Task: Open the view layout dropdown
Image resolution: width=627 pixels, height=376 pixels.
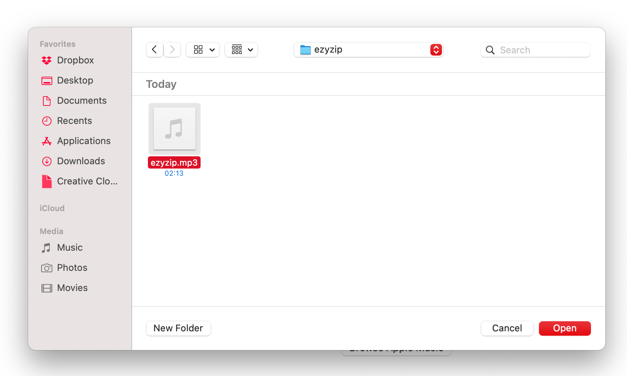Action: [x=202, y=50]
